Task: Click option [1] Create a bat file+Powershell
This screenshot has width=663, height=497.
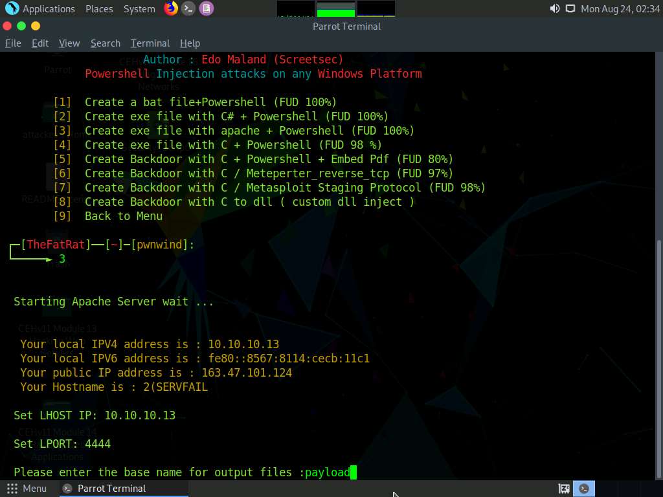Action: 195,102
